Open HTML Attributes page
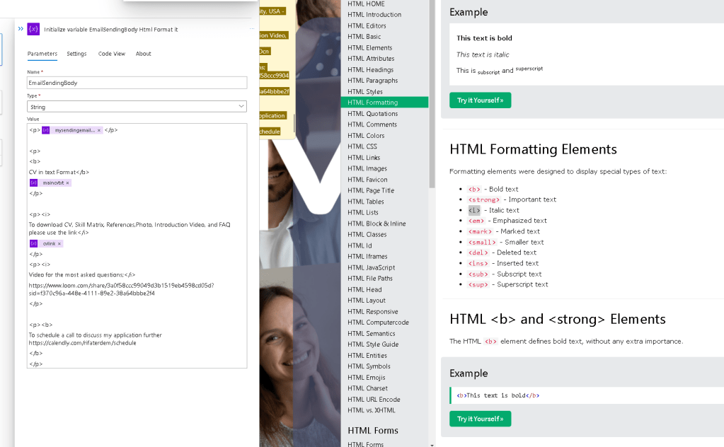This screenshot has height=447, width=724. [371, 59]
